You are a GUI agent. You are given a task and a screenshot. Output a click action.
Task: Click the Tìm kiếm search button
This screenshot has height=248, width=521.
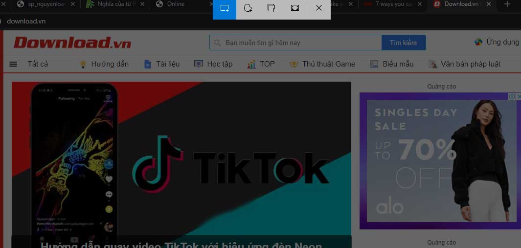click(x=404, y=43)
